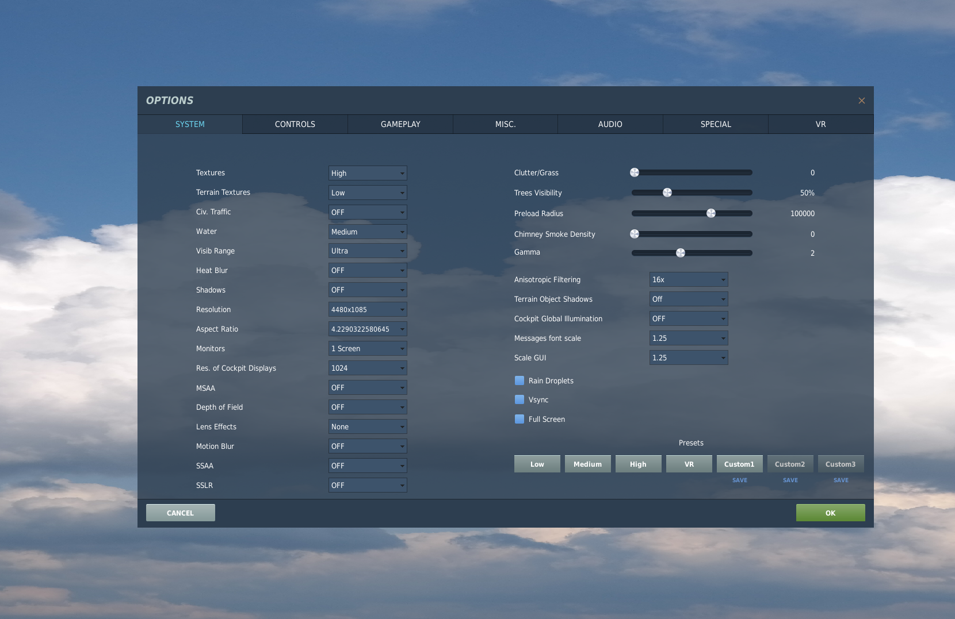The height and width of the screenshot is (619, 955).
Task: Click the green OK button
Action: (x=830, y=513)
